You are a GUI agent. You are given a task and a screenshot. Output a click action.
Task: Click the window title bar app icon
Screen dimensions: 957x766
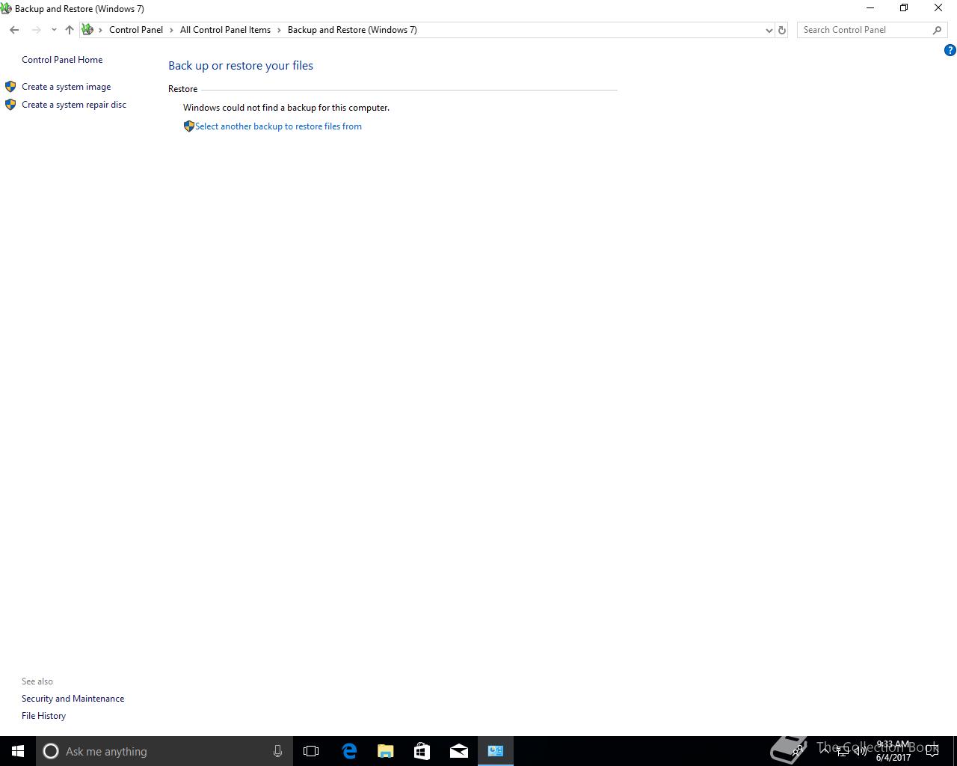point(6,8)
